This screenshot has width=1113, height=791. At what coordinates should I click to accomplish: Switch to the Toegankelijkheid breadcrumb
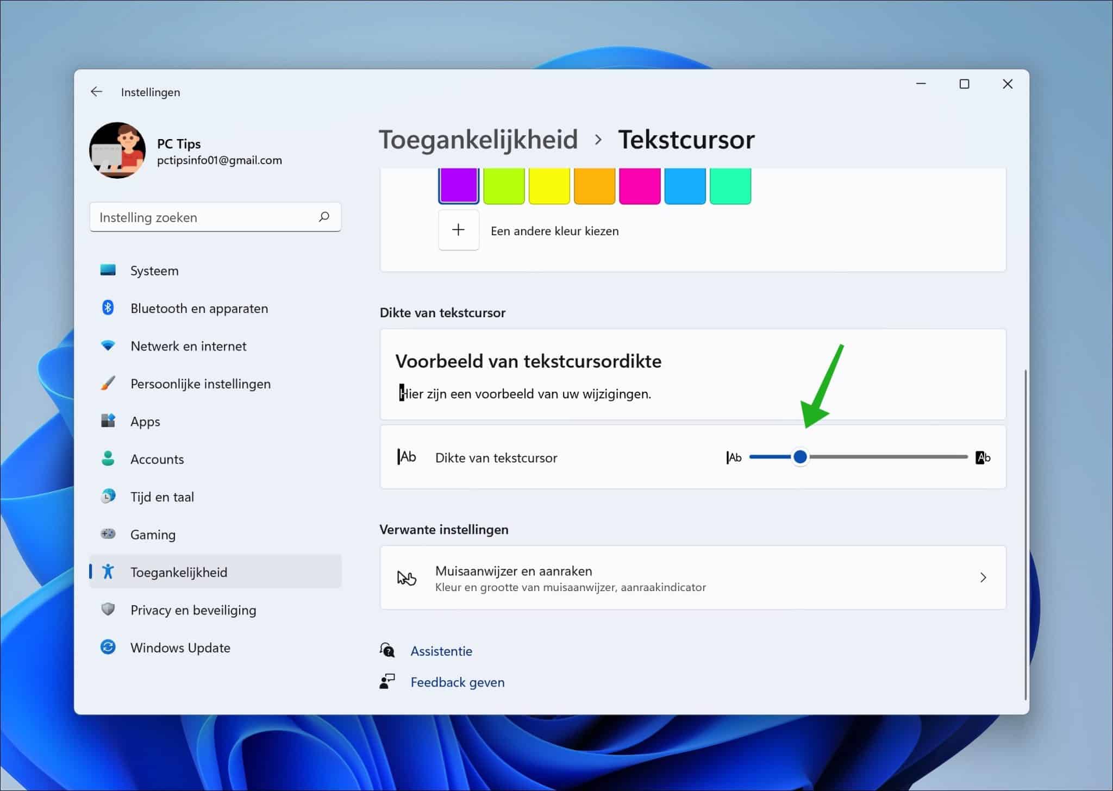[x=478, y=140]
